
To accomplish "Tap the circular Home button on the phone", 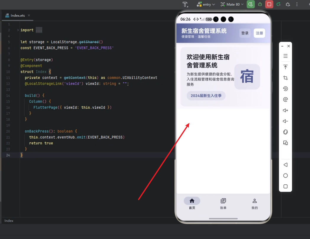I will [285, 175].
